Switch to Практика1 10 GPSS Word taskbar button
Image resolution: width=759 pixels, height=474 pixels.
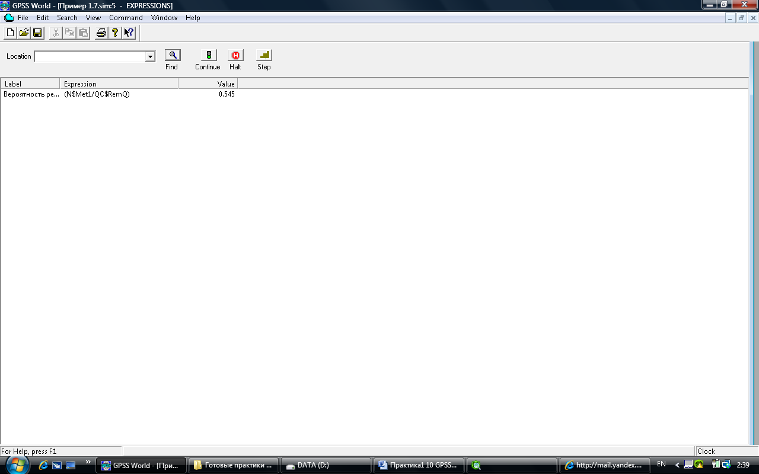coord(419,465)
